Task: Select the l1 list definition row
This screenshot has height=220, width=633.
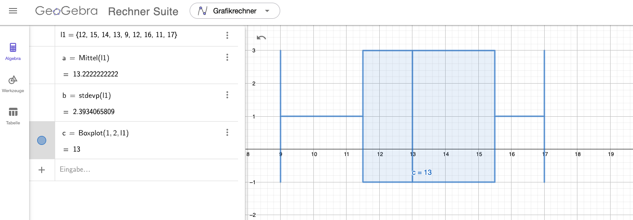Action: coord(134,35)
